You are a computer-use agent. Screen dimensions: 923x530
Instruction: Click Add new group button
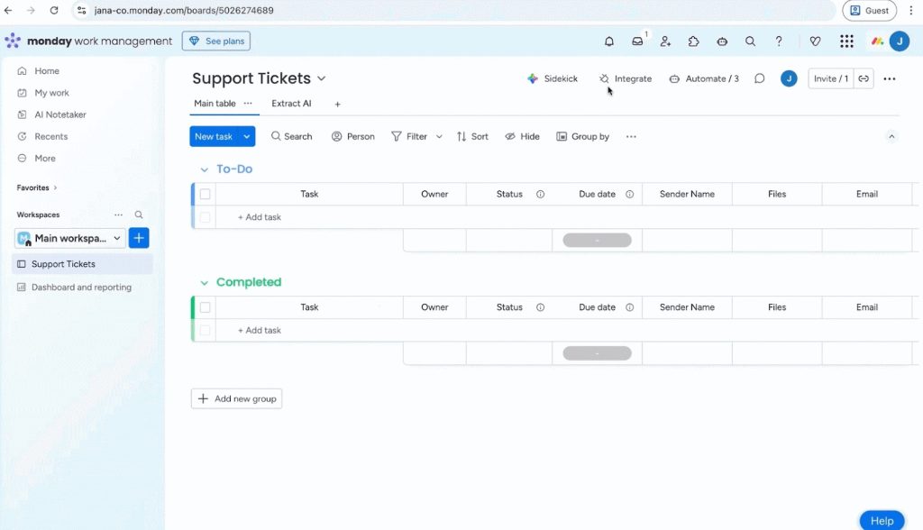click(x=236, y=398)
